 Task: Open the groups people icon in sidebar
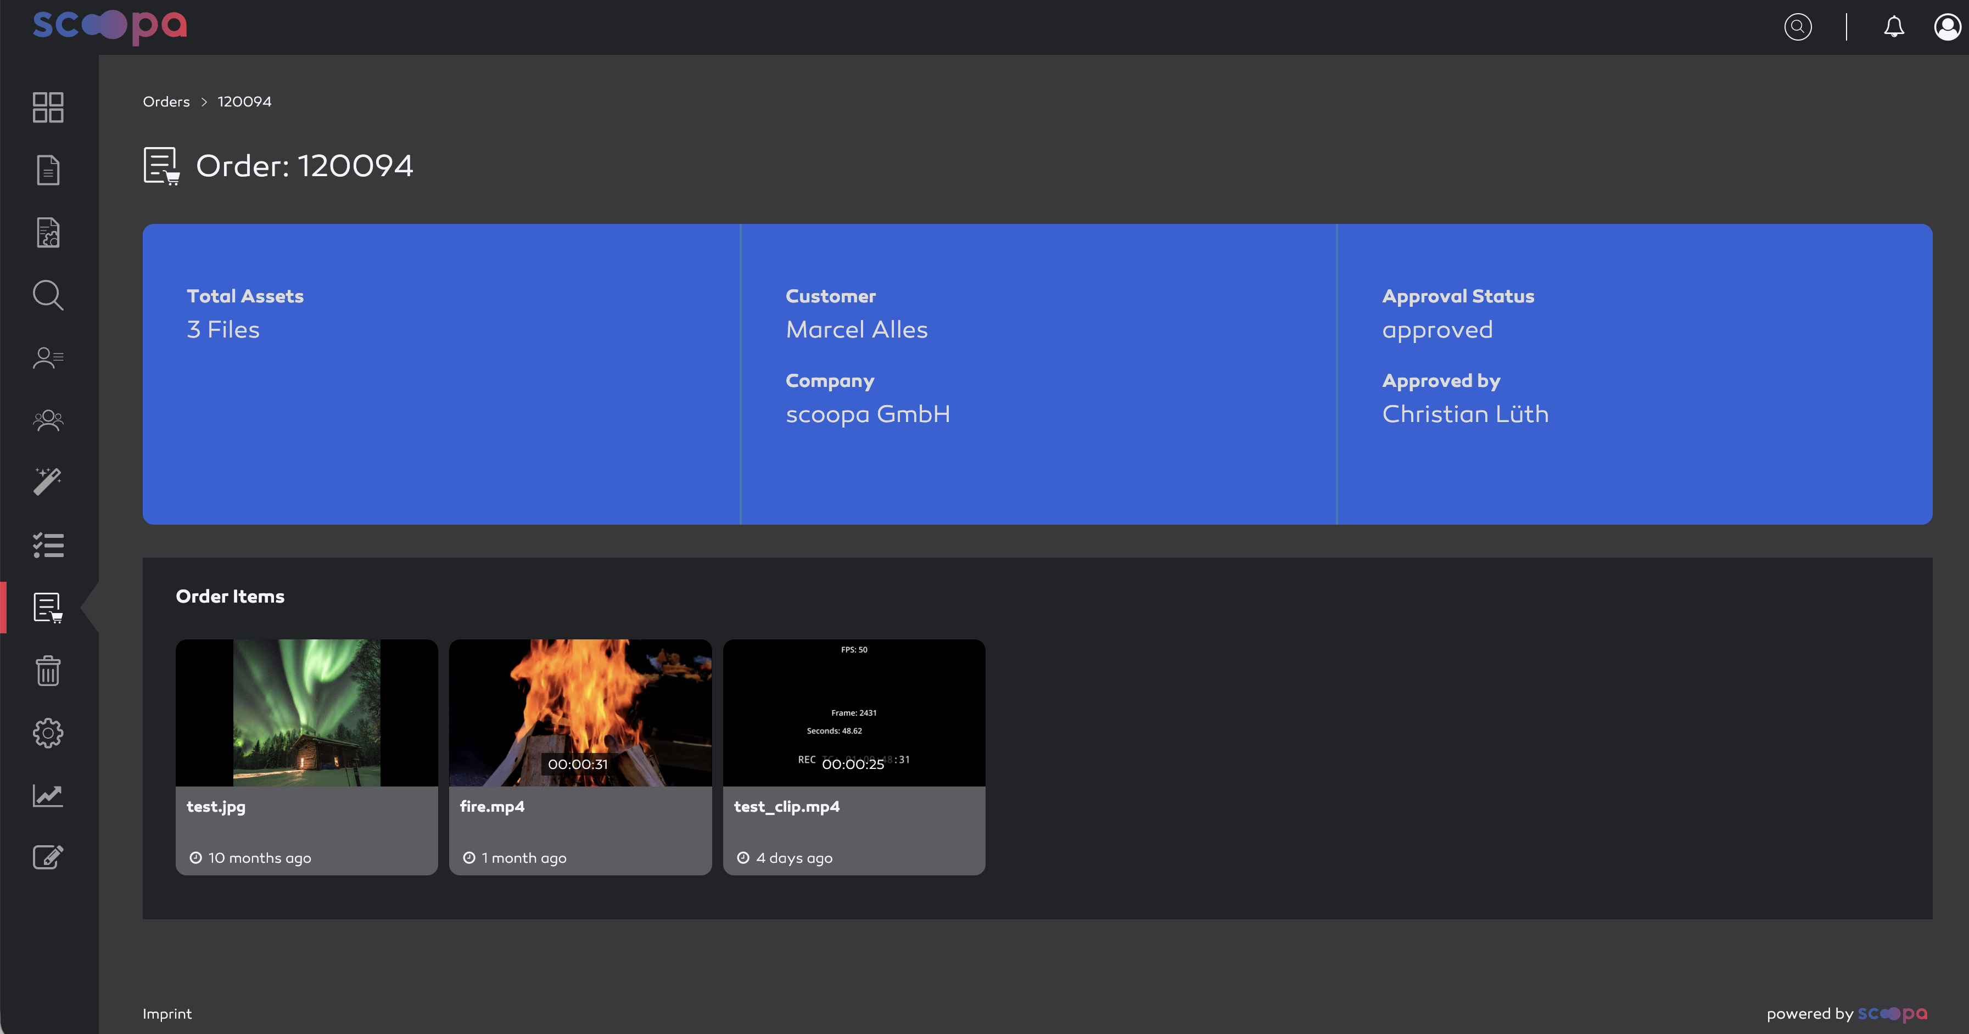[x=48, y=420]
